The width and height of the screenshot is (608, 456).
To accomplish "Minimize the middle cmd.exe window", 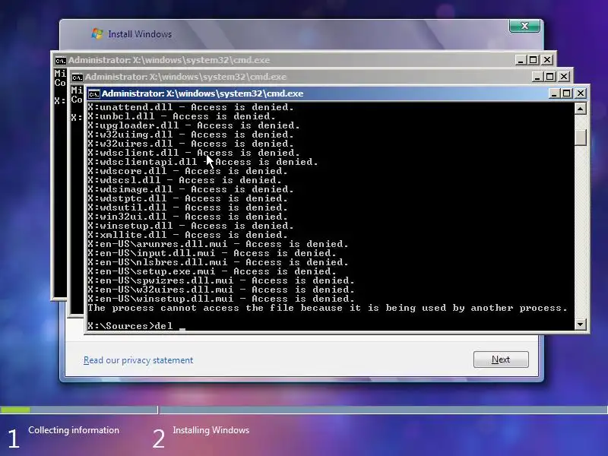I will coord(537,77).
